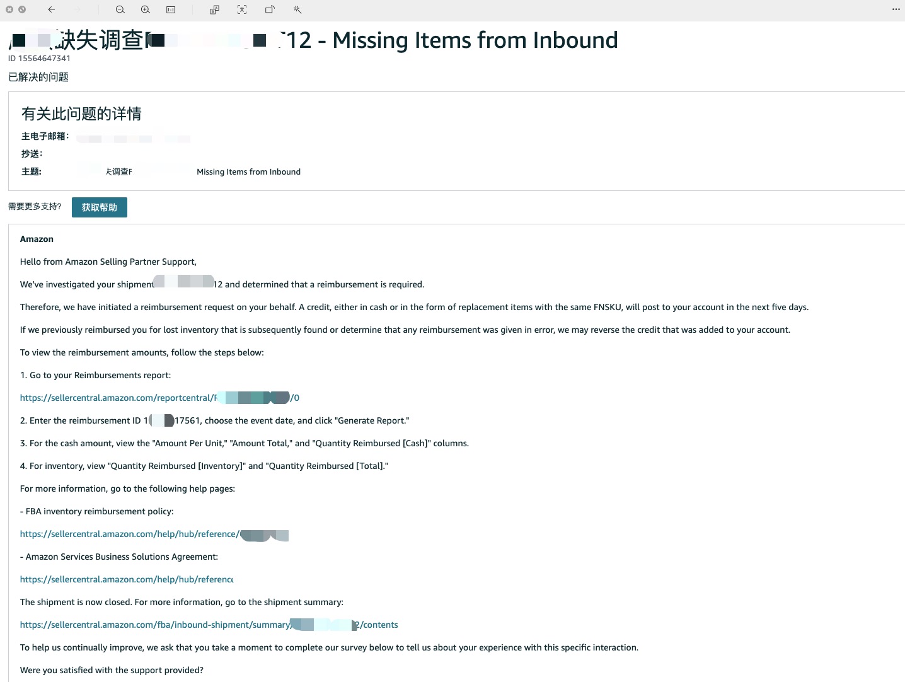
Task: Click the case ID 15564647341 text
Action: pos(39,59)
